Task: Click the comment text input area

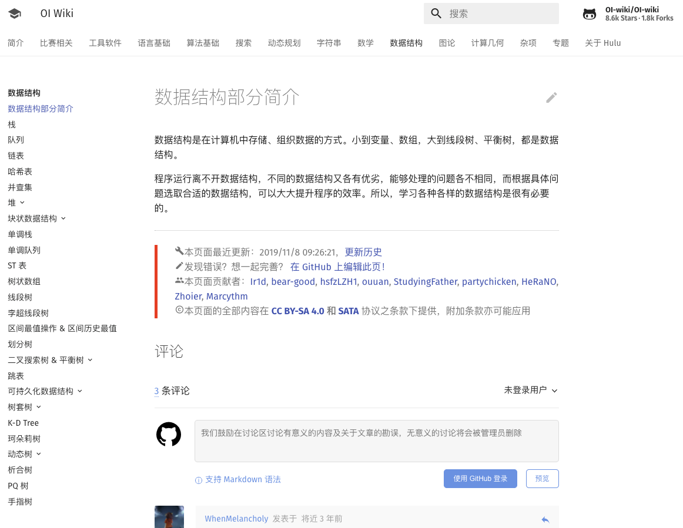Action: click(376, 440)
